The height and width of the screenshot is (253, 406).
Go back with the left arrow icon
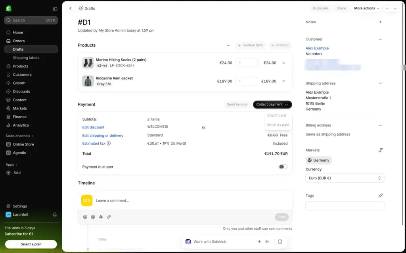point(71,9)
